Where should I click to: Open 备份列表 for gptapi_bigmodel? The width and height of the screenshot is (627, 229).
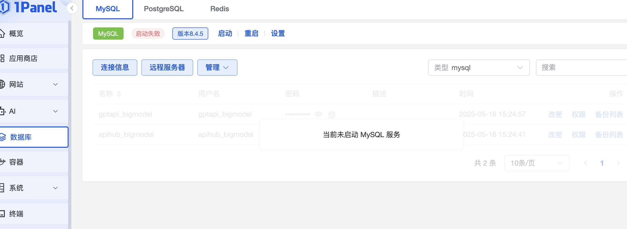point(609,115)
